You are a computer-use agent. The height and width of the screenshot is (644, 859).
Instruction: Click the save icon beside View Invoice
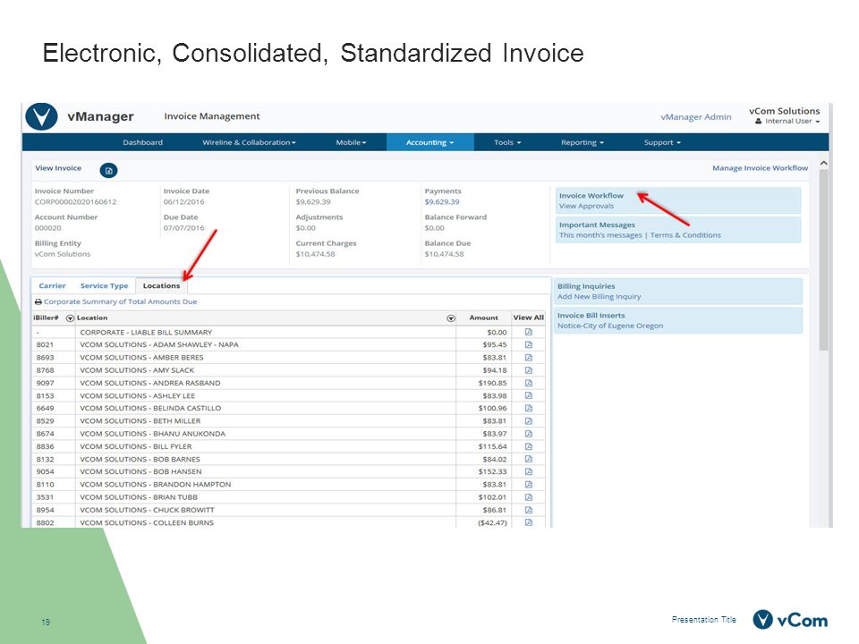tap(108, 170)
